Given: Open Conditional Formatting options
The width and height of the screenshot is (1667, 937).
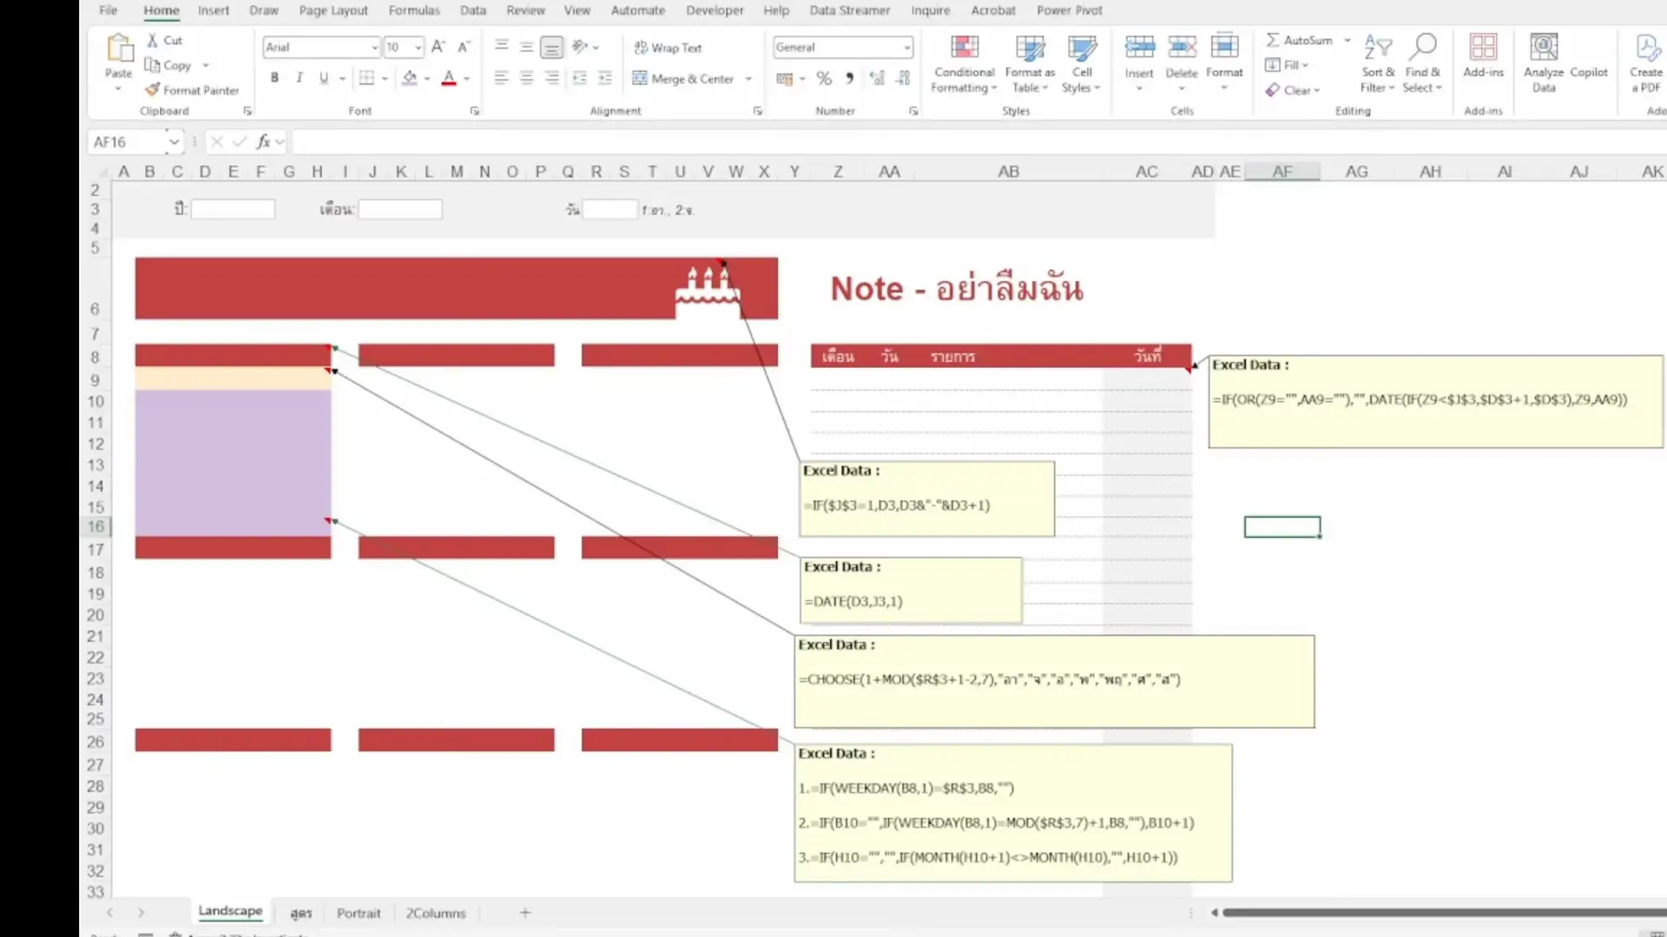Looking at the screenshot, I should 964,64.
